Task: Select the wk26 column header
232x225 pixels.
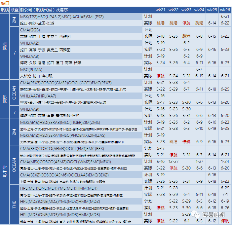Action: (225, 10)
